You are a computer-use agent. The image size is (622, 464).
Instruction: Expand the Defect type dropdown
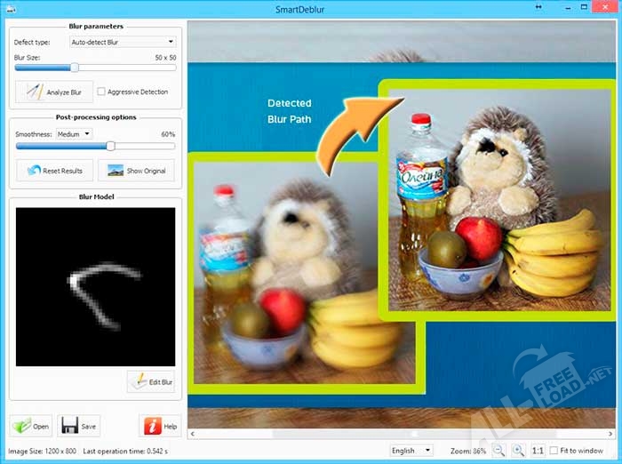point(121,42)
